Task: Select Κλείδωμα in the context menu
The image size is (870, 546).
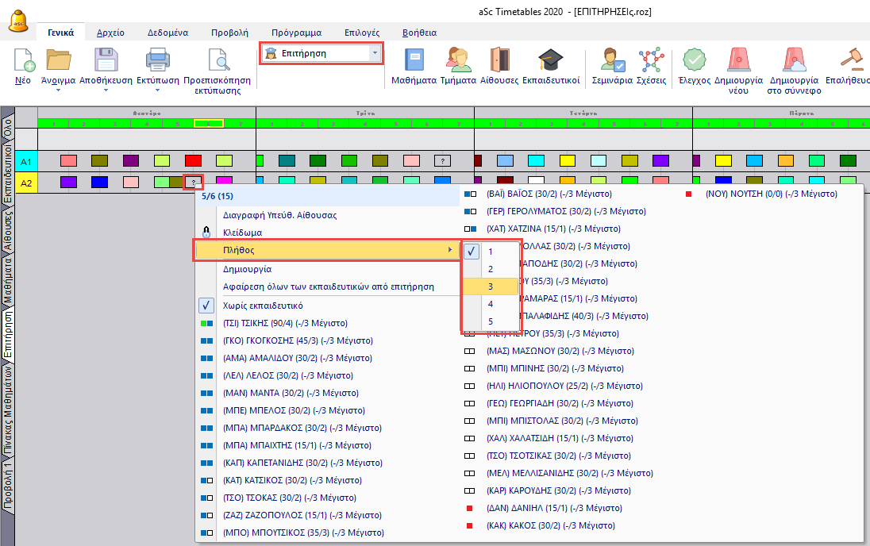Action: [243, 233]
